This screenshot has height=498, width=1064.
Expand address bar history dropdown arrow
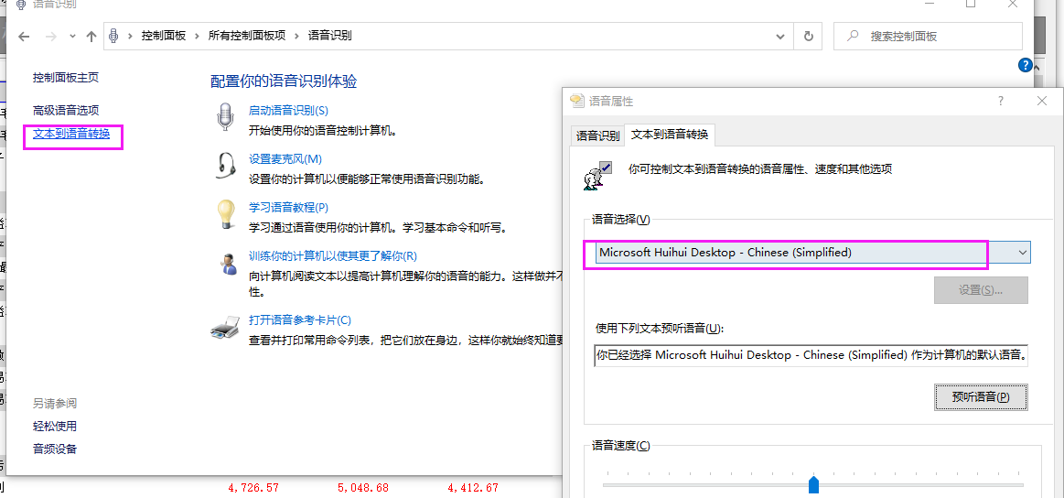(781, 36)
